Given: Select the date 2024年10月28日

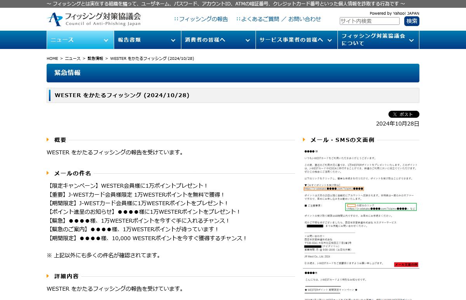Looking at the screenshot, I should click(x=398, y=124).
